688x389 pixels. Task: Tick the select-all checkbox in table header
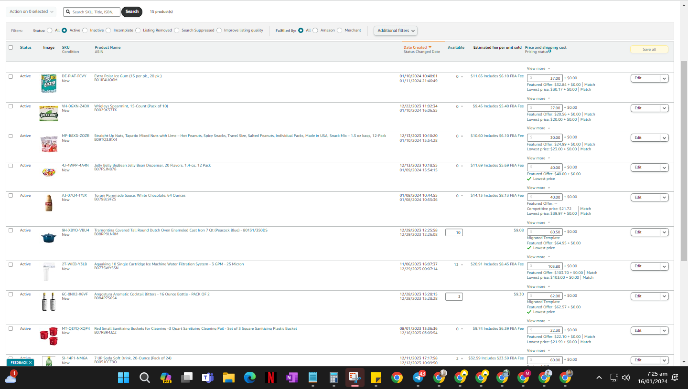(x=11, y=47)
